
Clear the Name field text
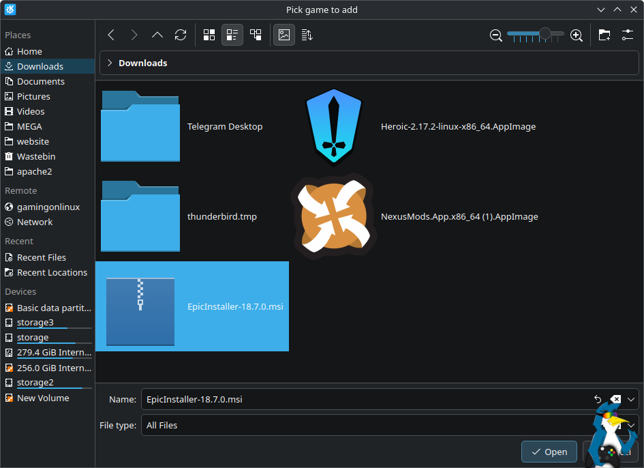coord(615,399)
